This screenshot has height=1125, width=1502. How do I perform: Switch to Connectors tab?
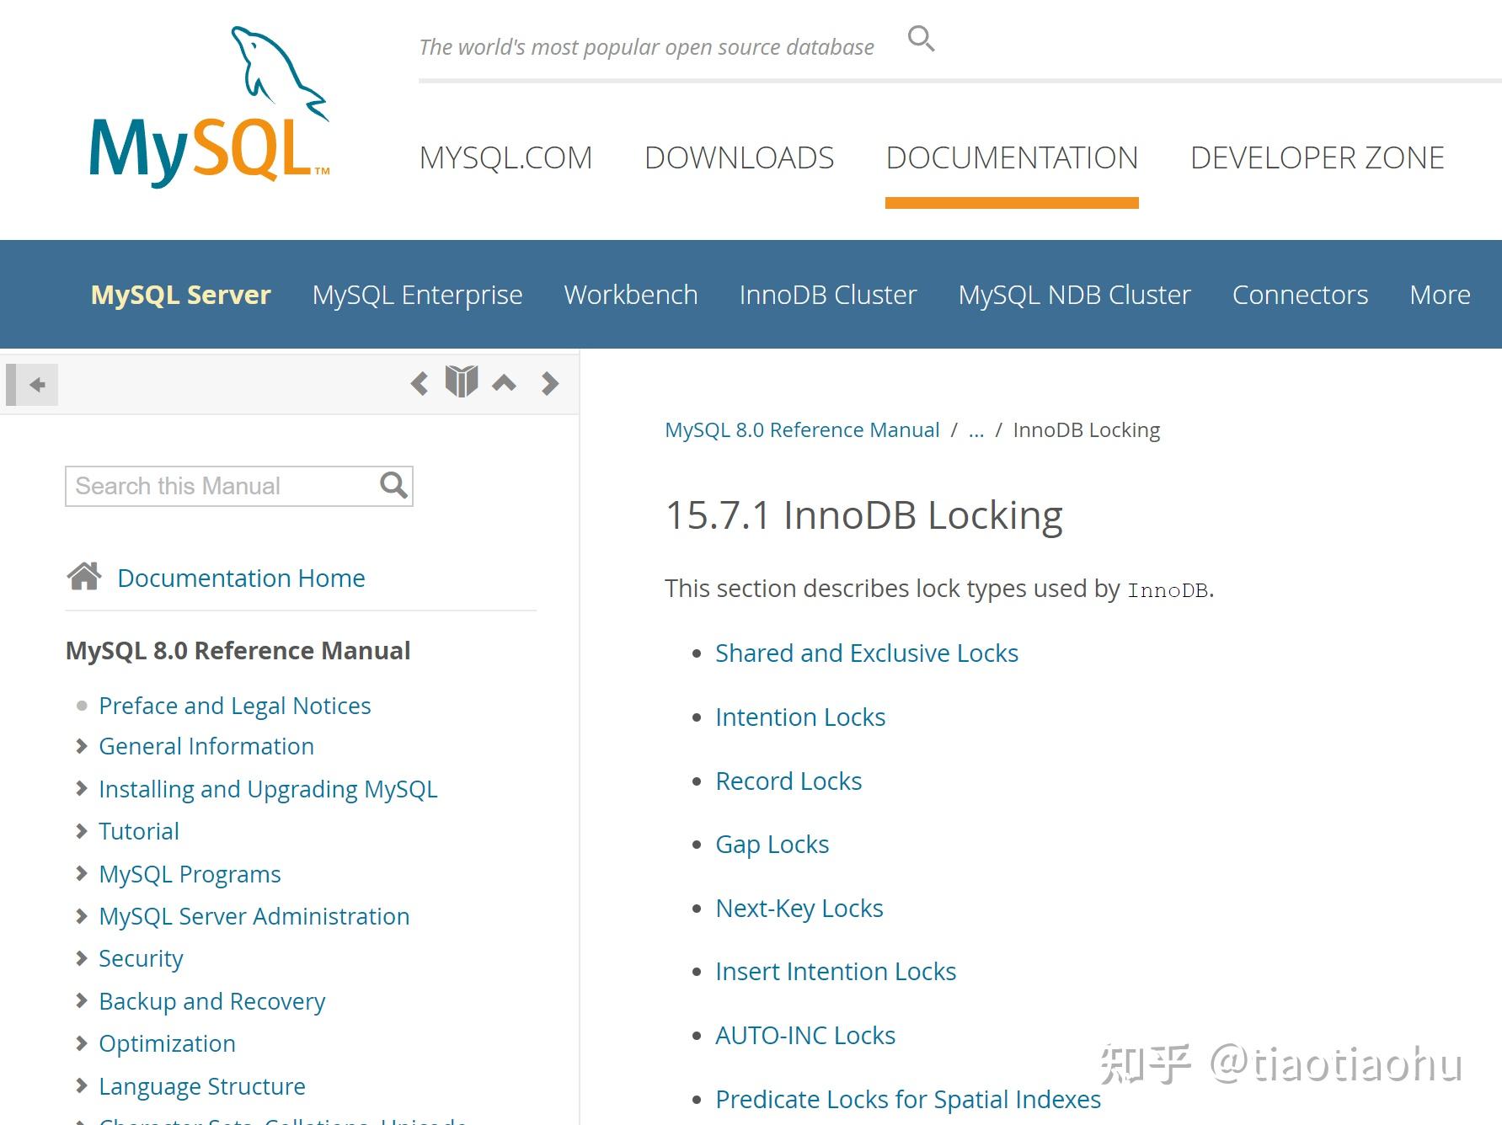pos(1300,295)
